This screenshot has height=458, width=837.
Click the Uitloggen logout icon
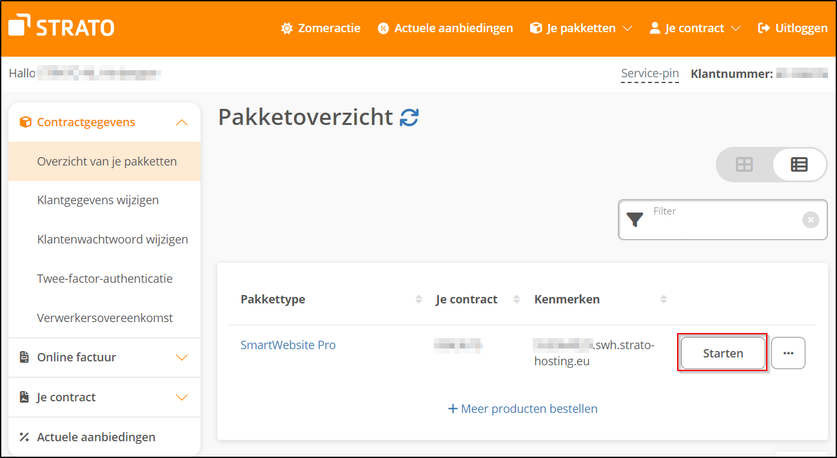[x=765, y=28]
